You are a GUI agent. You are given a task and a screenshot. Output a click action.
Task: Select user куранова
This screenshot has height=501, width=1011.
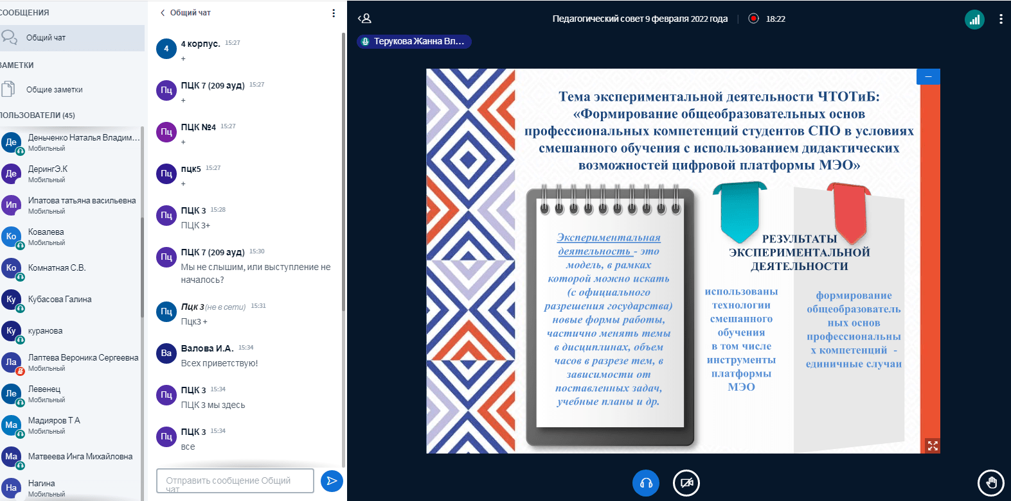(71, 331)
